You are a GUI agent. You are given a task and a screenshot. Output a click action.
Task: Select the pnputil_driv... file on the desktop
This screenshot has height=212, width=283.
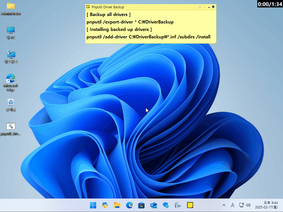[x=11, y=129]
